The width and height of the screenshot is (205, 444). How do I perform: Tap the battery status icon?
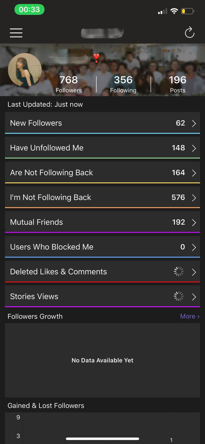point(187,11)
